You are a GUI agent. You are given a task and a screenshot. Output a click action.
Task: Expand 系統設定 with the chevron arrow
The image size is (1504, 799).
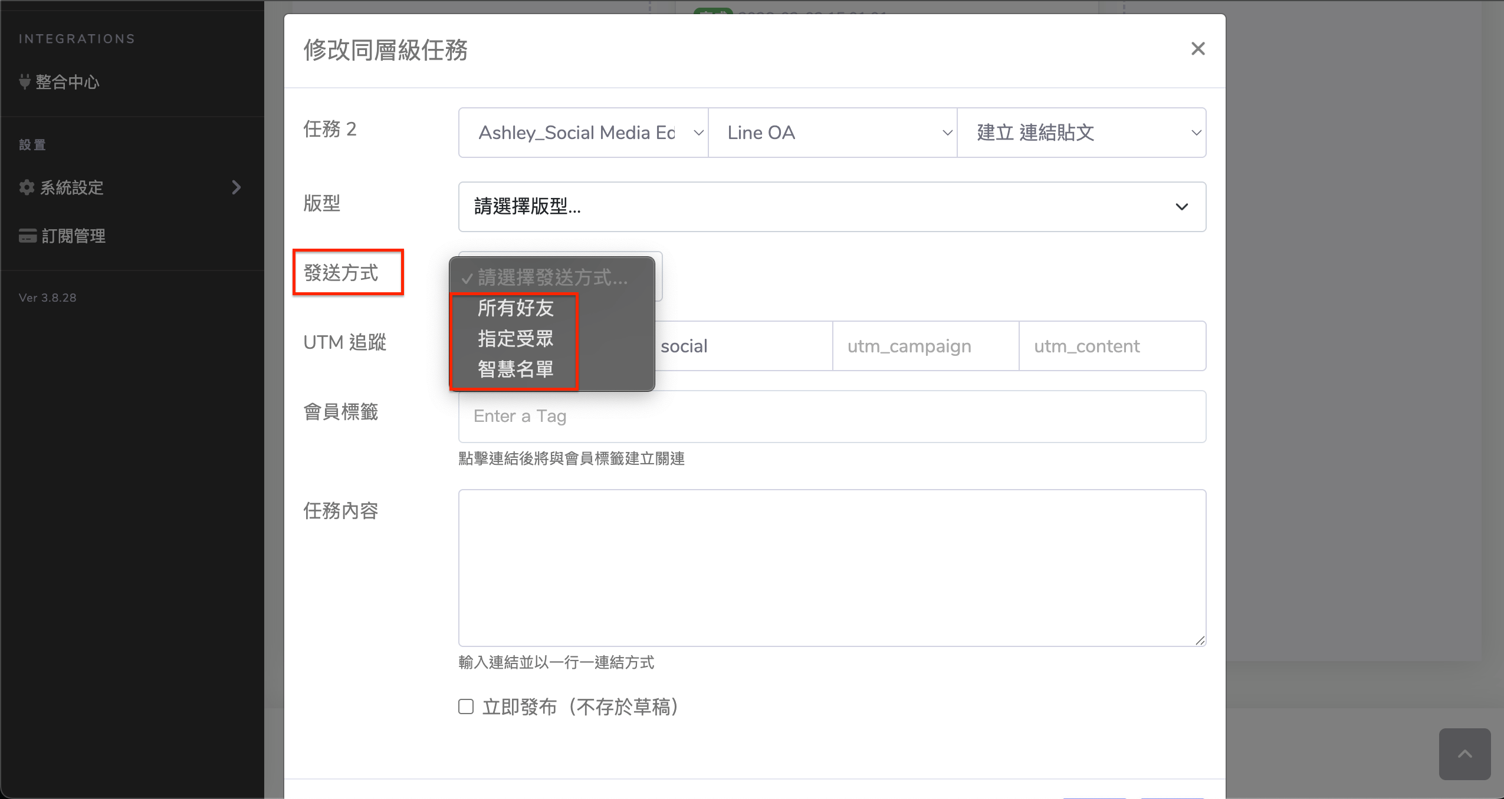(237, 187)
